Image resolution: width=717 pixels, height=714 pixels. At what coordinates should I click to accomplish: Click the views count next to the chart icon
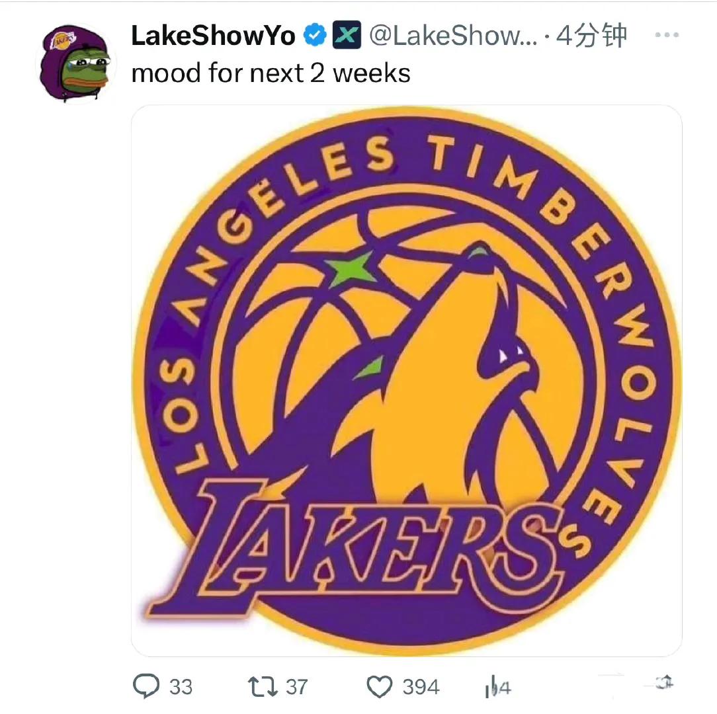504,688
